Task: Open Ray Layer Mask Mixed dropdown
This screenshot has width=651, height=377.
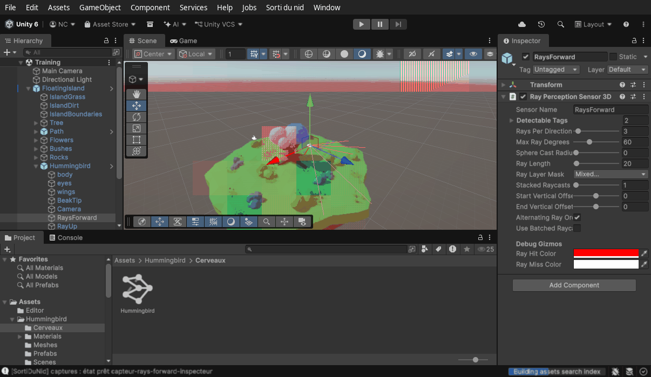Action: coord(611,174)
